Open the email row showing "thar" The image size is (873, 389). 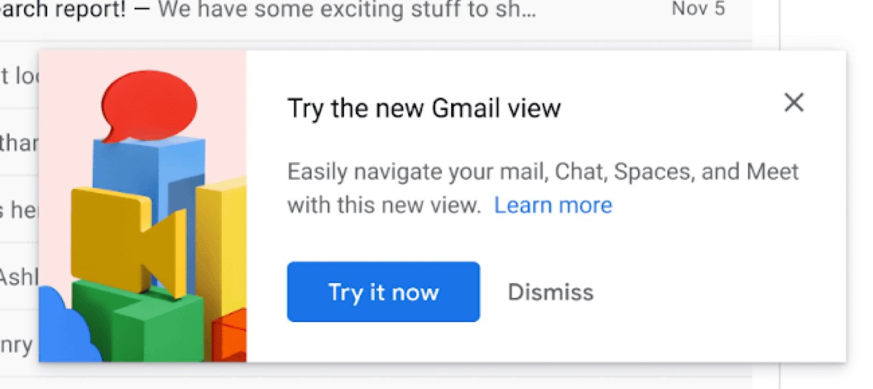coord(18,143)
